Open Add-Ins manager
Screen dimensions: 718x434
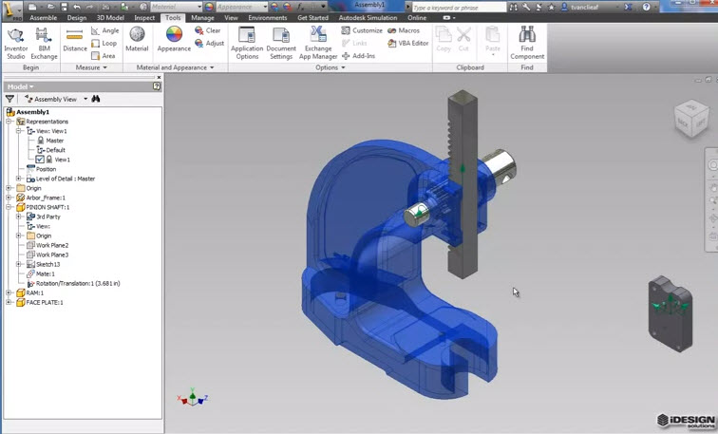click(x=359, y=56)
